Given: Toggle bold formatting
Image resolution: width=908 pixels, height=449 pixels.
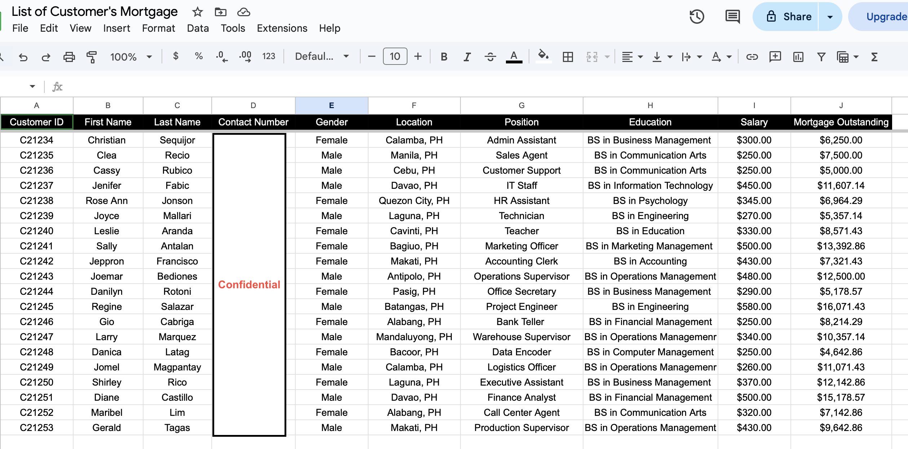Looking at the screenshot, I should (444, 57).
